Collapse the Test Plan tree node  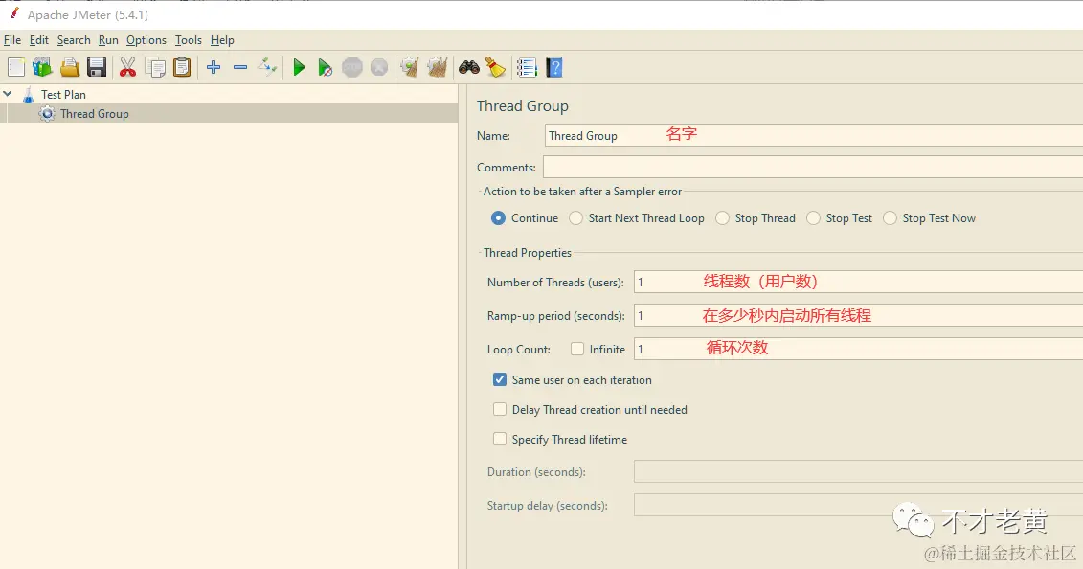pyautogui.click(x=8, y=93)
